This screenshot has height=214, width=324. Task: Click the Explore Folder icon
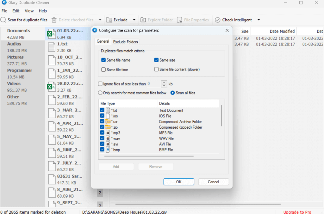[143, 20]
